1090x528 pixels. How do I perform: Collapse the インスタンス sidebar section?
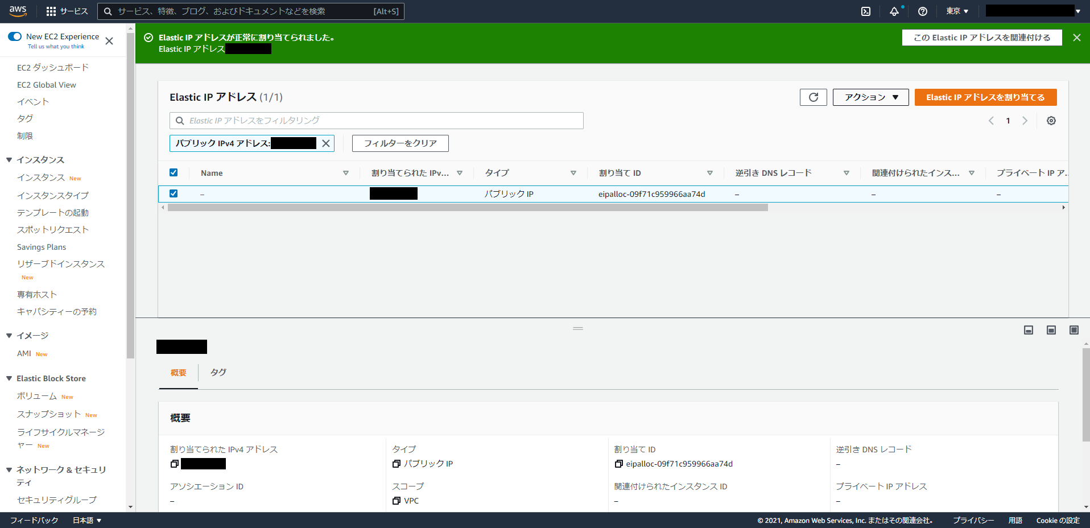(9, 160)
